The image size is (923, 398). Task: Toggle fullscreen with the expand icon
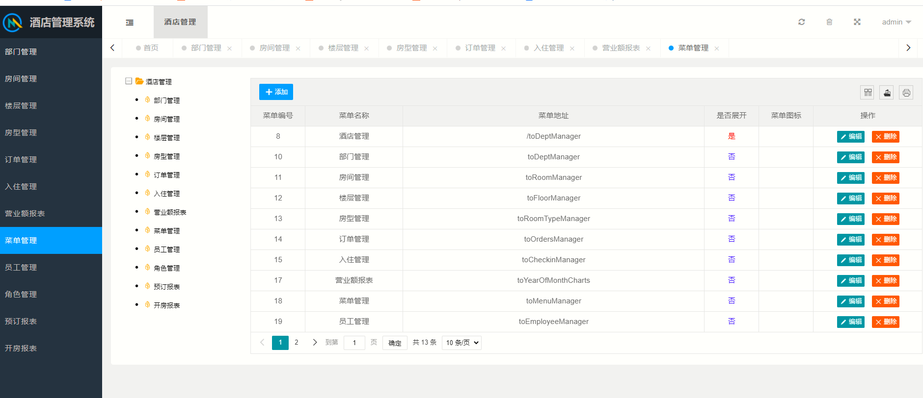click(x=857, y=22)
